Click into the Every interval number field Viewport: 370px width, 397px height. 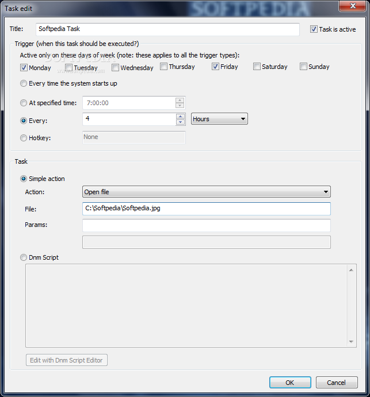[129, 120]
